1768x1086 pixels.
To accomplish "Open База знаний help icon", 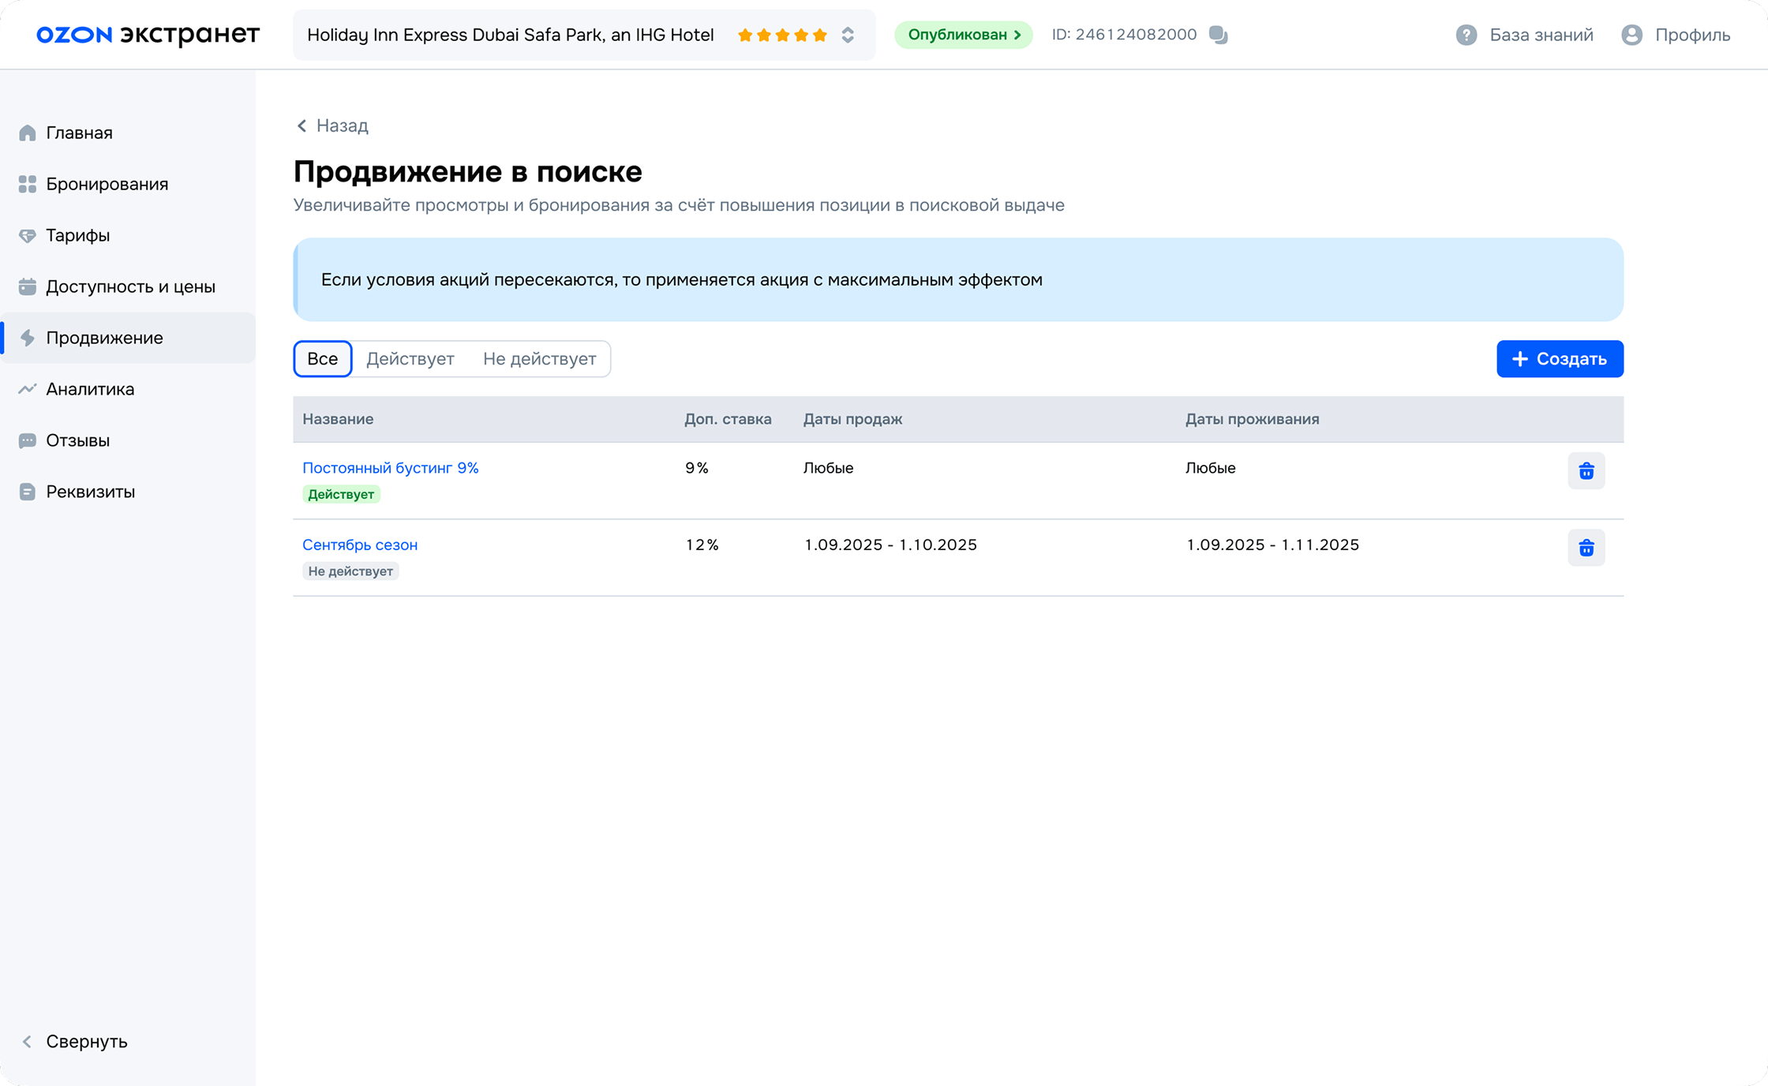I will 1466,35.
